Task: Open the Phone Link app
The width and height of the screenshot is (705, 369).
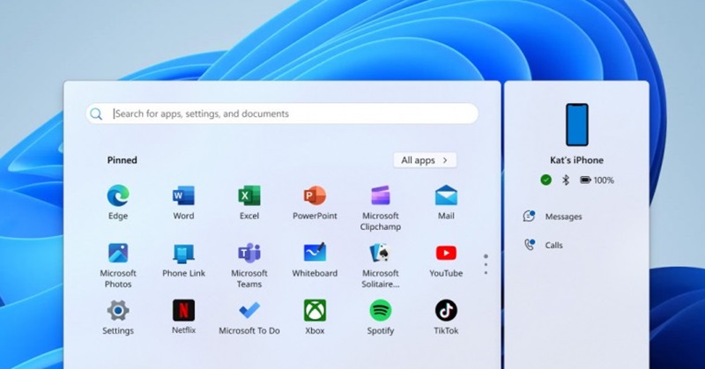Action: pos(183,260)
